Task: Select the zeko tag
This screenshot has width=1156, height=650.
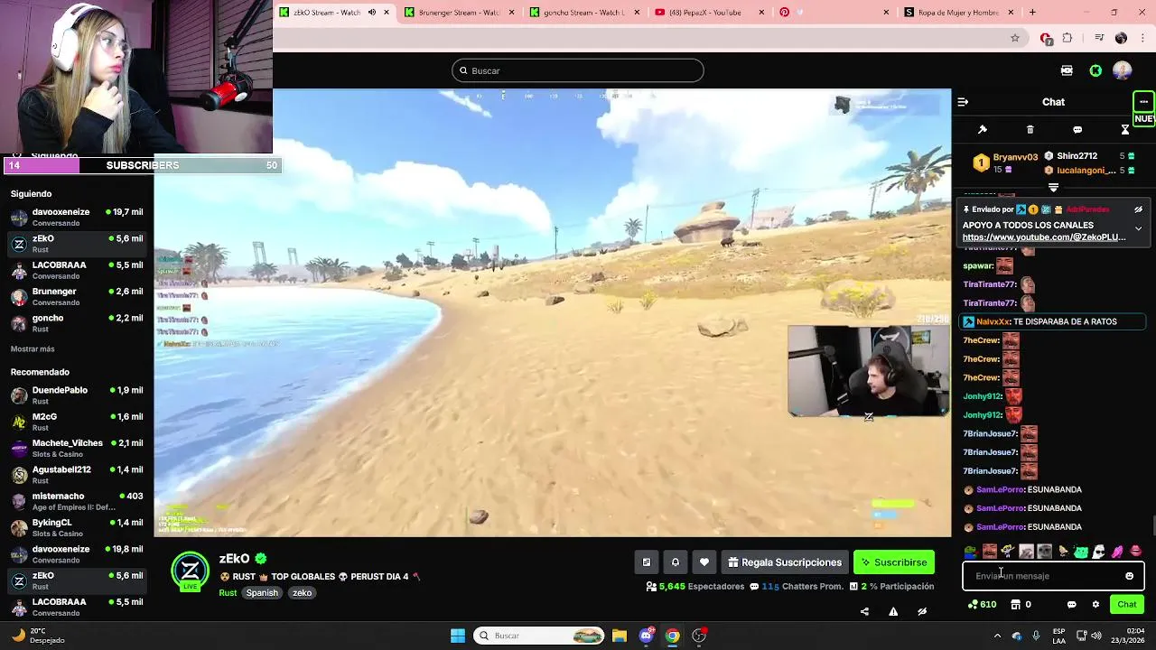Action: point(302,593)
